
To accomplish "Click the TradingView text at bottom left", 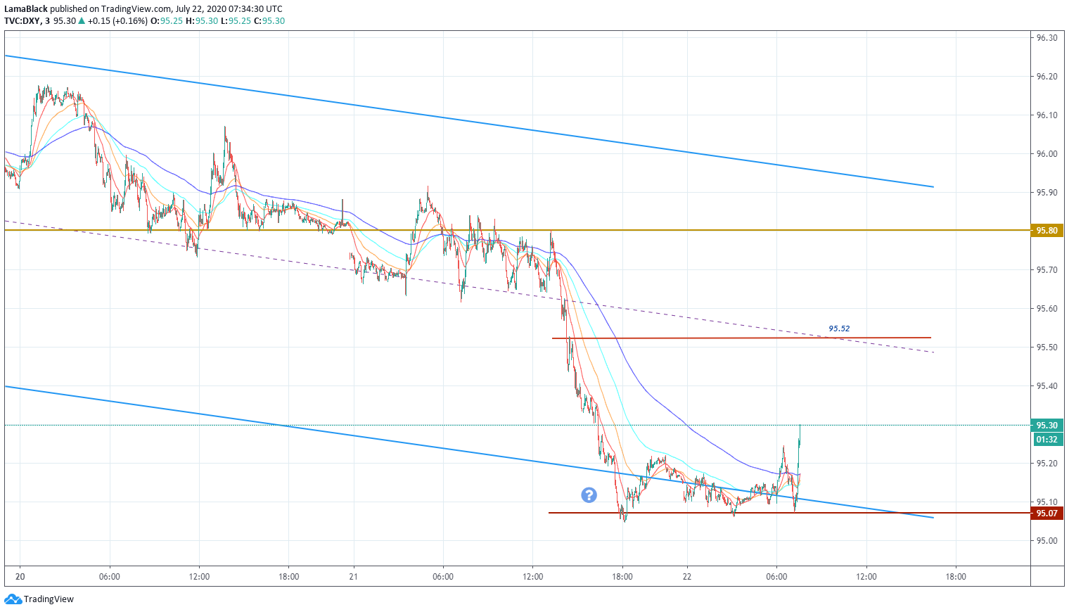I will coord(49,599).
